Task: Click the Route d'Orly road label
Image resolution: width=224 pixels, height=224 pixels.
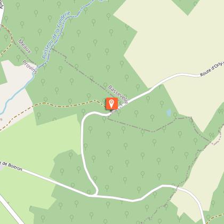Action: pos(212,70)
